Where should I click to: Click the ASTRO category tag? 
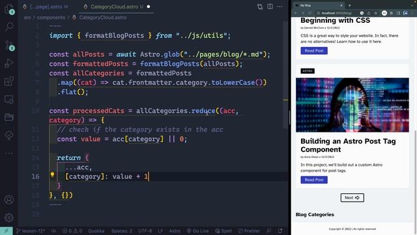308,71
